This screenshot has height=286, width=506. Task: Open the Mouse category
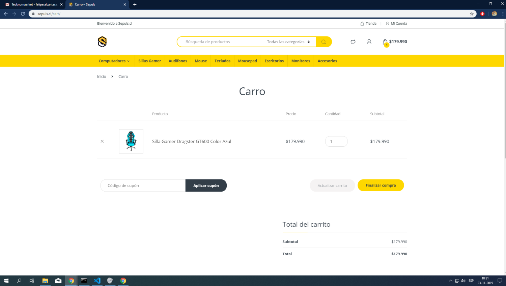pos(201,61)
